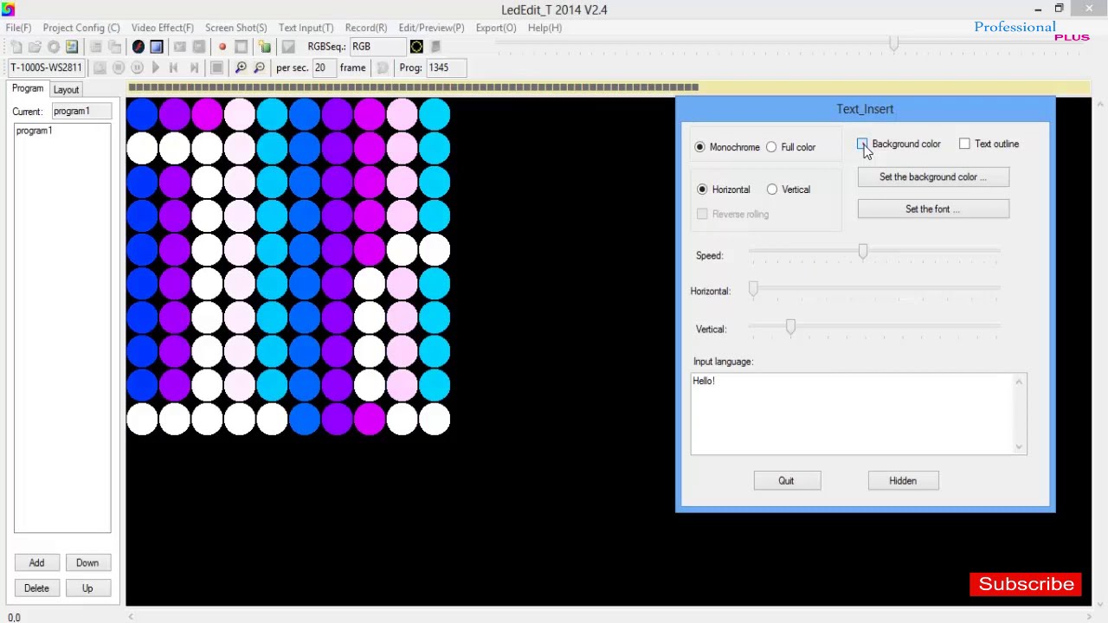Click the yellow frame progress bar

609,87
